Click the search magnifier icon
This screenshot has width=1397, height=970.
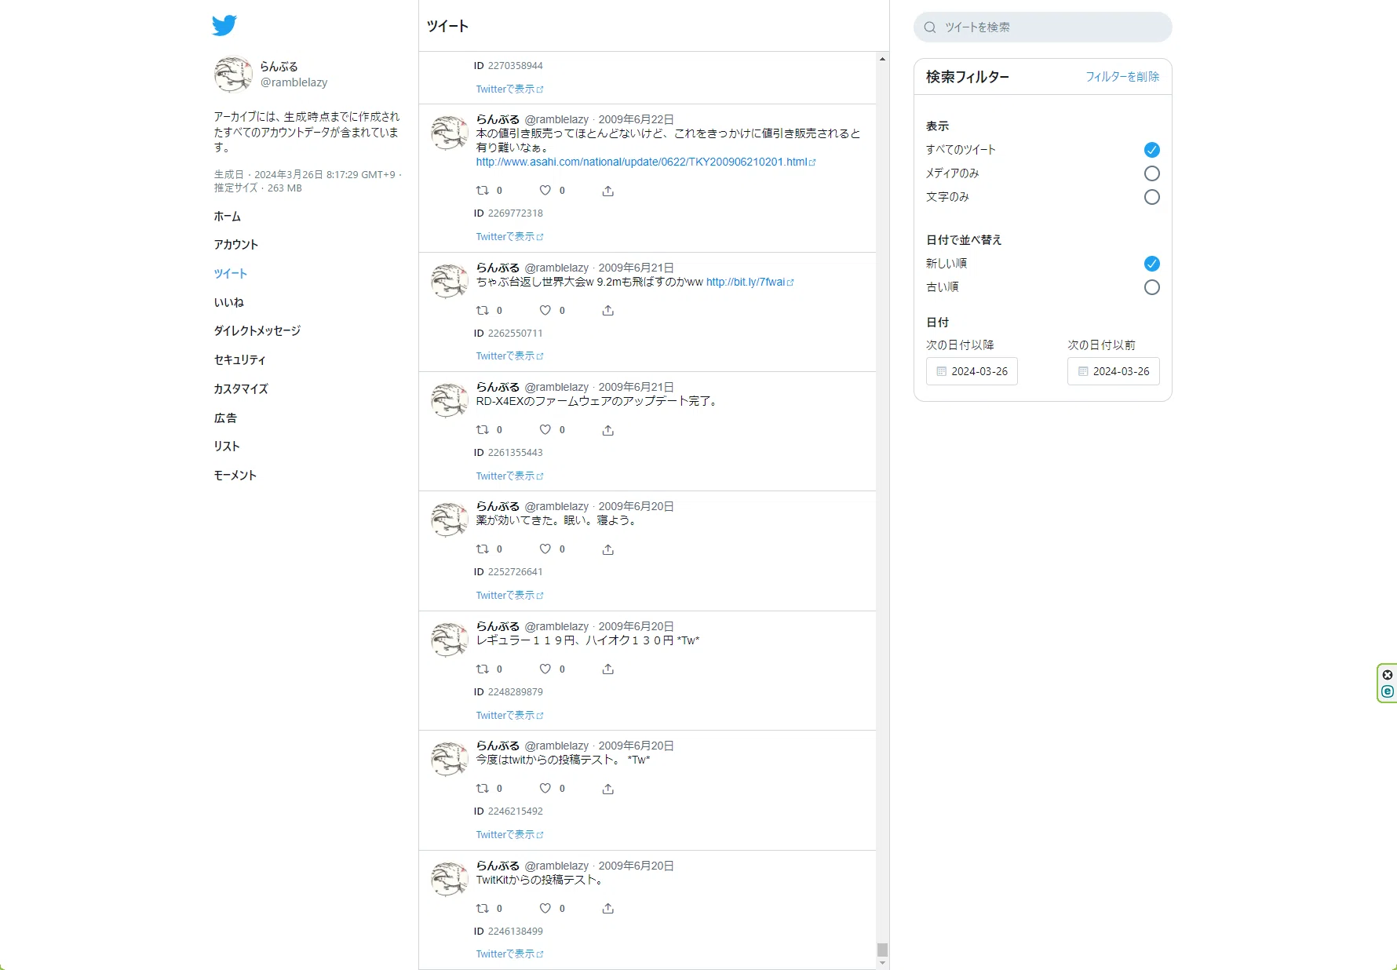pyautogui.click(x=930, y=27)
